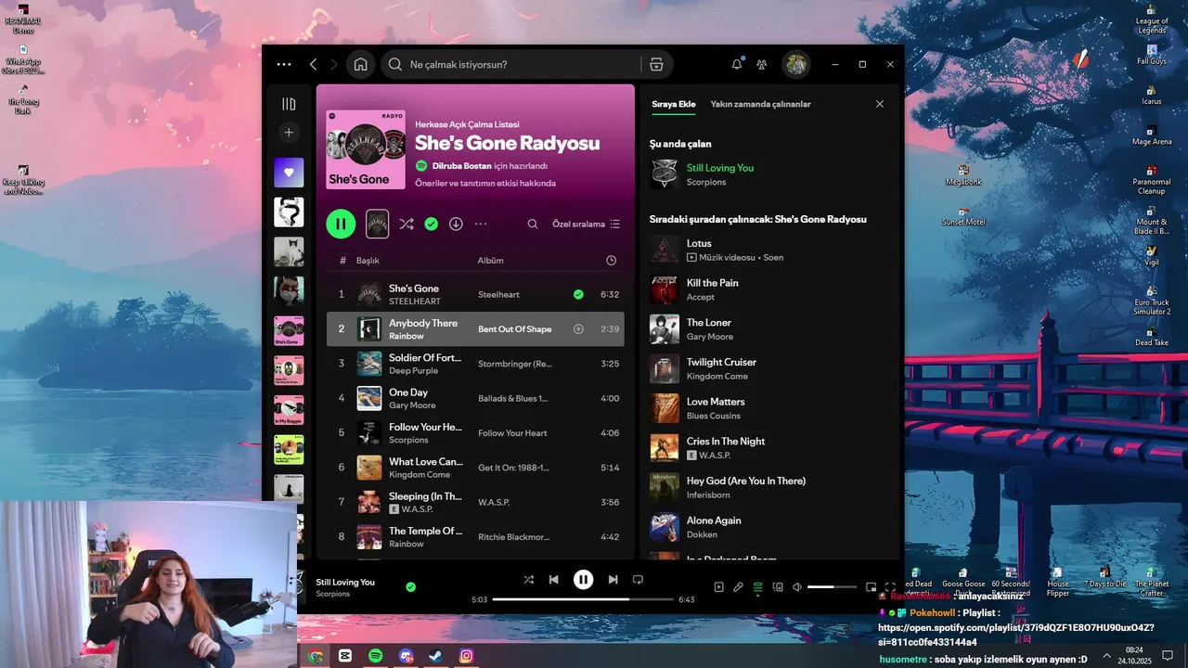This screenshot has height=668, width=1188.
Task: Seek on the song progress bar
Action: click(x=583, y=599)
